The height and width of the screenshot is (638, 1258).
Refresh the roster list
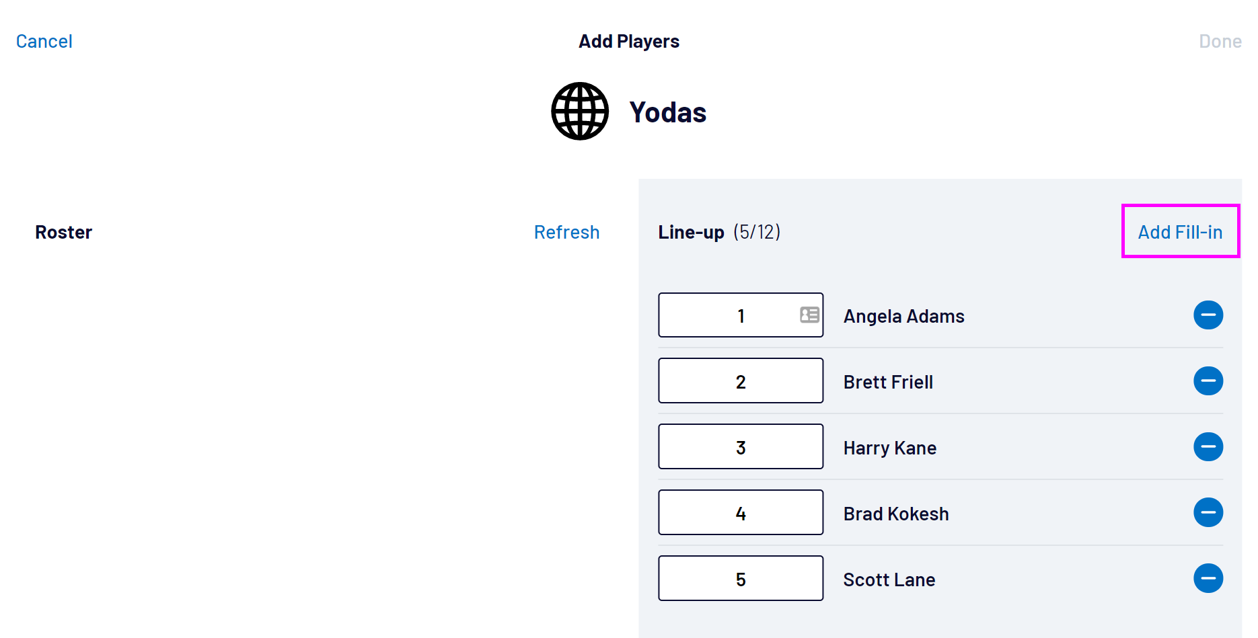pos(566,233)
